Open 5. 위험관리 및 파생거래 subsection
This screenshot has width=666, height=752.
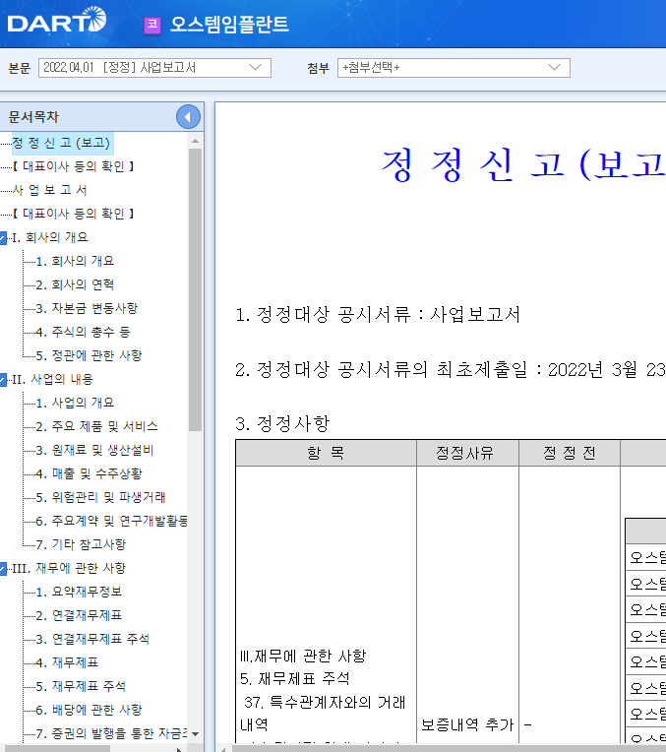(100, 497)
